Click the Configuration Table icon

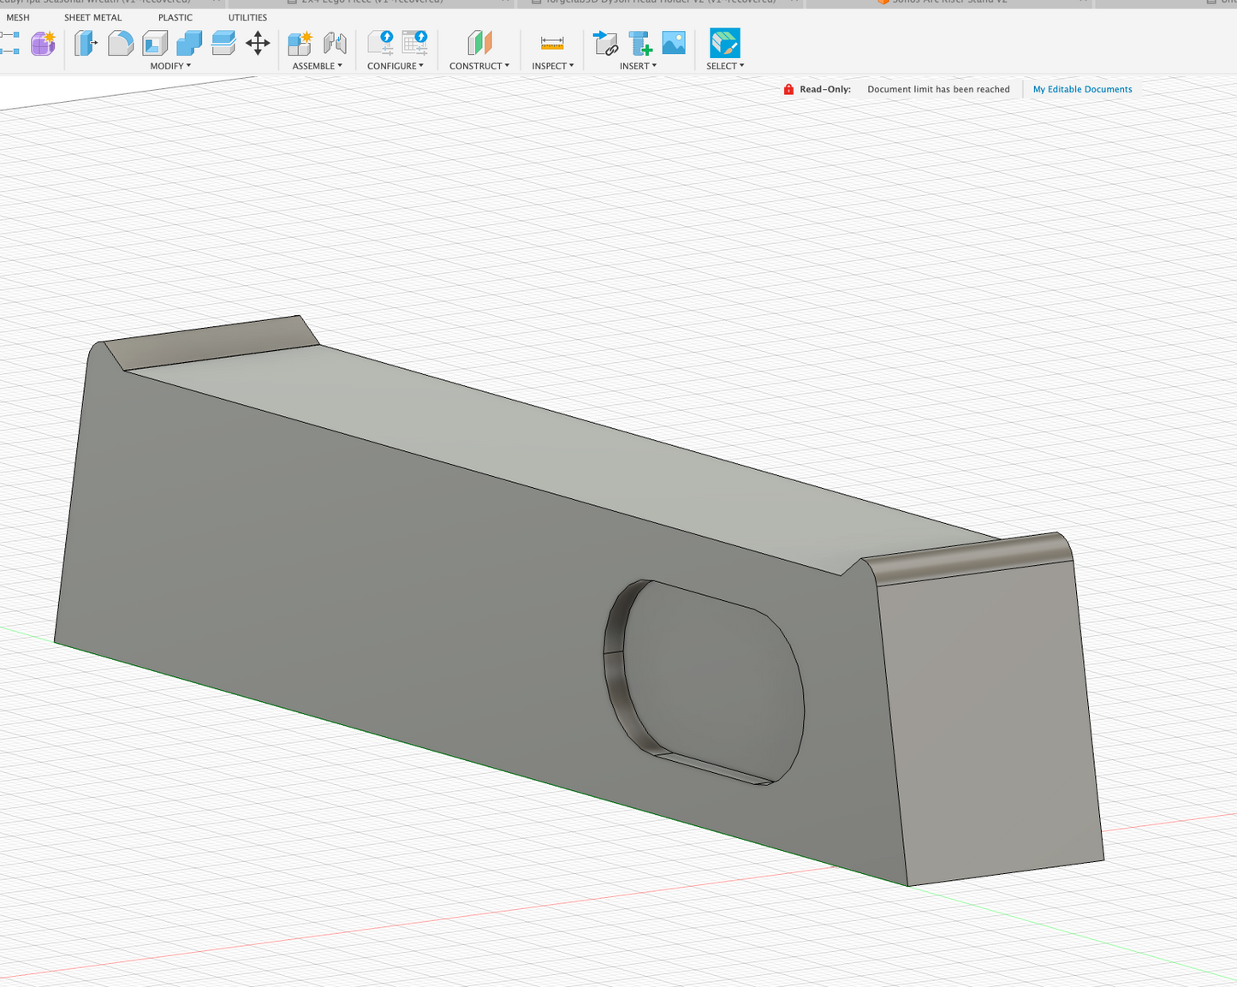click(415, 43)
